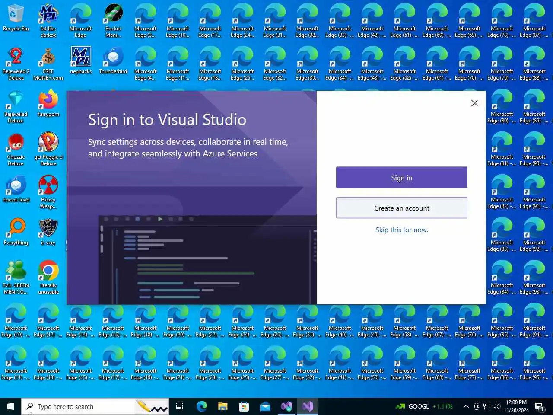Select the Microsoft Edge (84) shortcut

tap(502, 278)
